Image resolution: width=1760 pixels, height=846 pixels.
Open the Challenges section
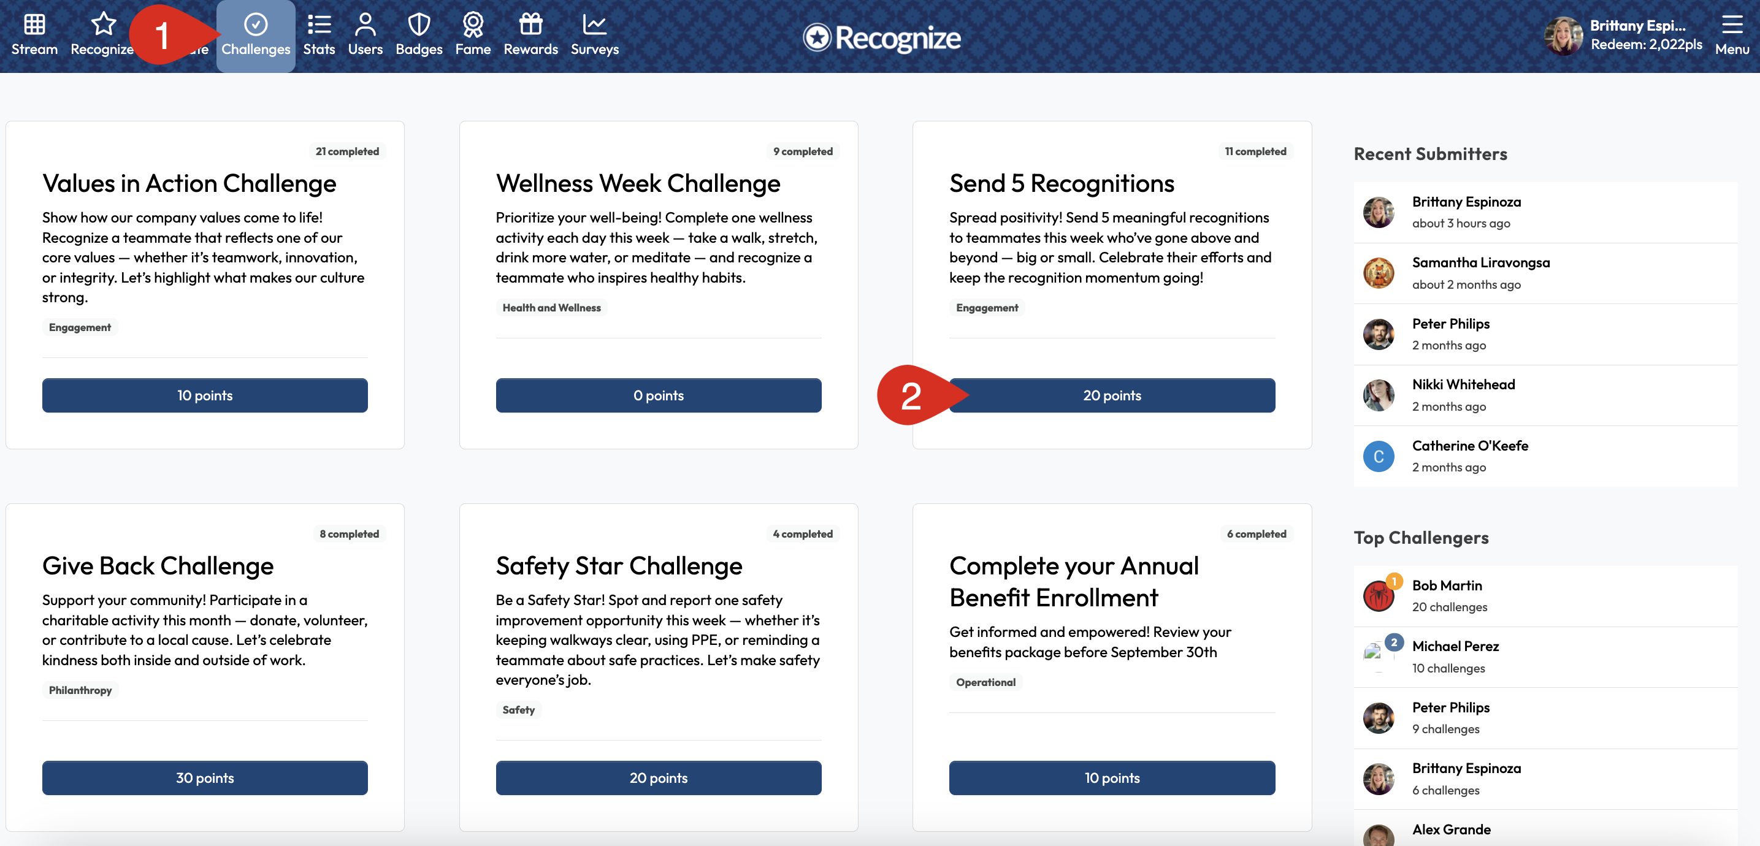point(256,34)
